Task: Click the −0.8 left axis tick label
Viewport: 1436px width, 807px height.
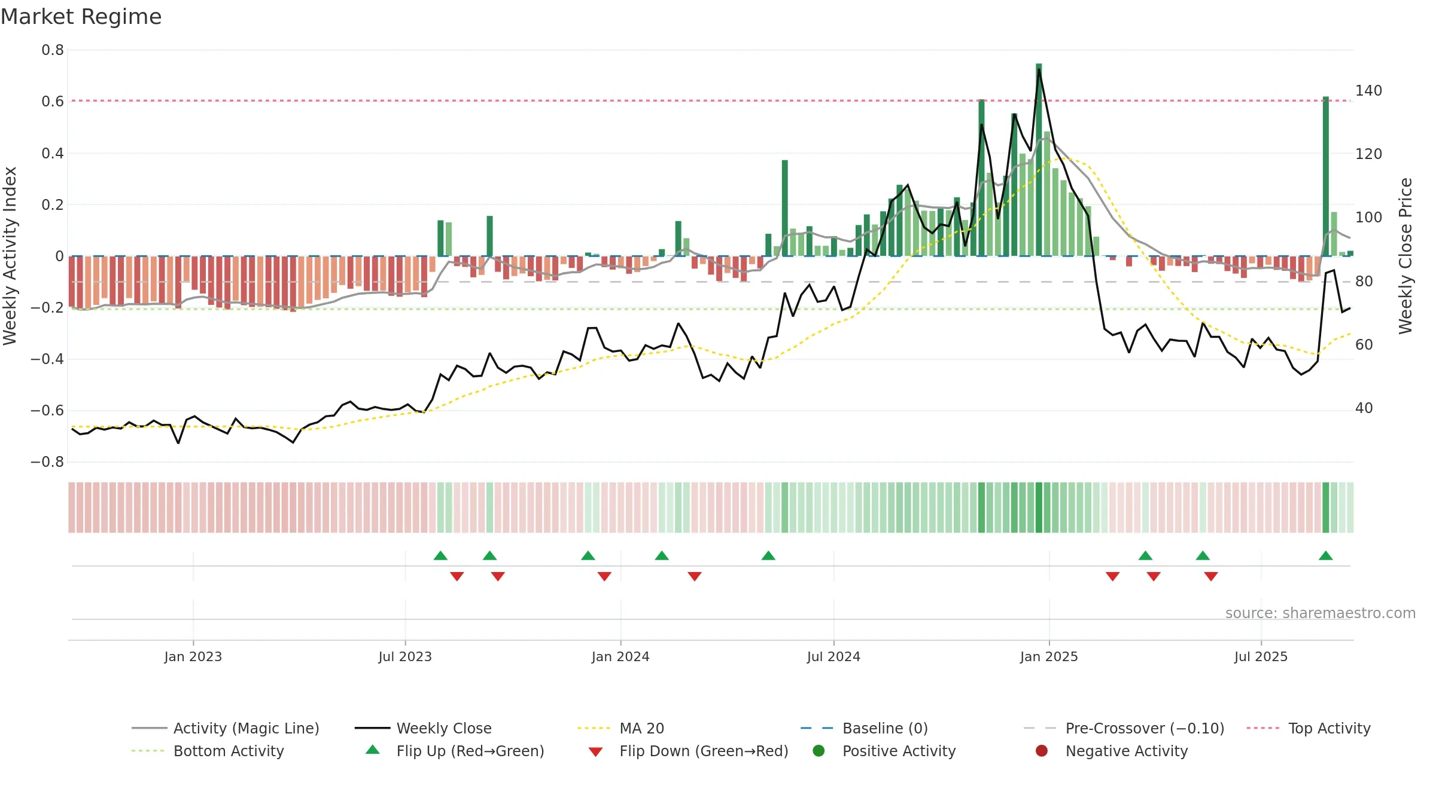Action: tap(47, 462)
